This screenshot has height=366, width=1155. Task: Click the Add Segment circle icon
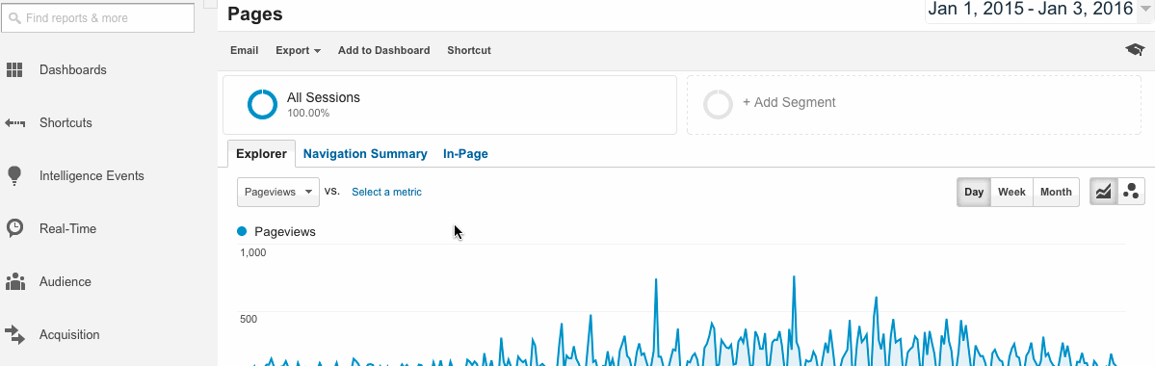(718, 105)
